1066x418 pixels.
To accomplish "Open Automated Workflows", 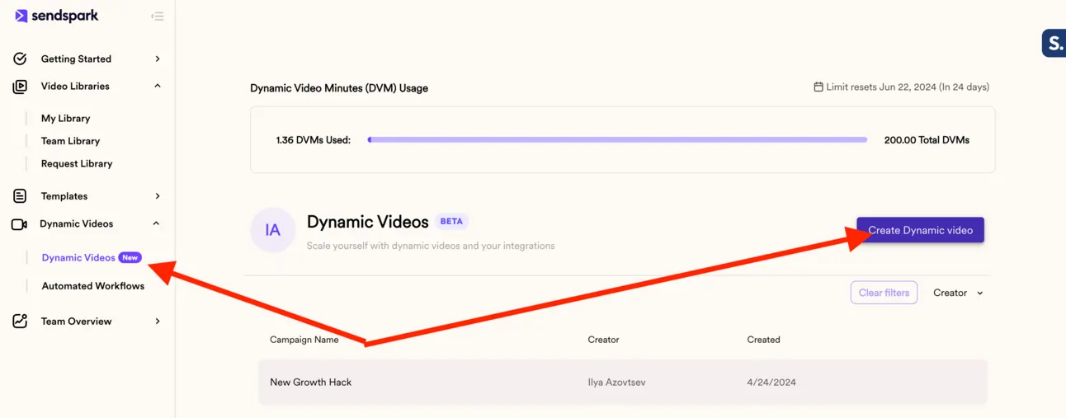I will 93,286.
